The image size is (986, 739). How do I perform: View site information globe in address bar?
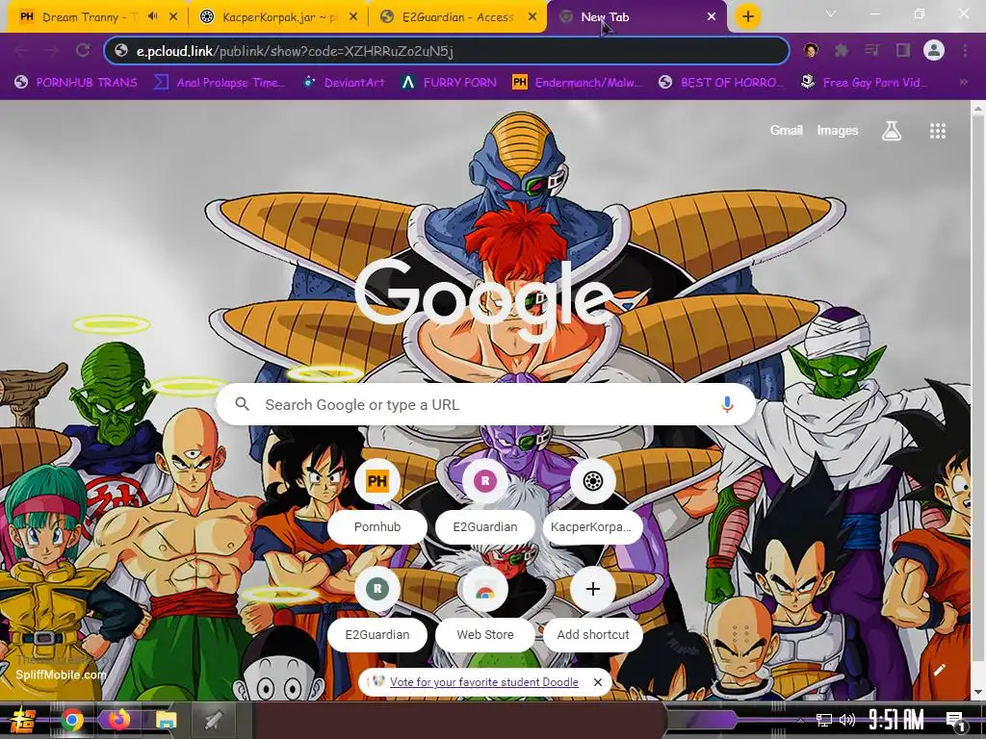click(x=121, y=51)
